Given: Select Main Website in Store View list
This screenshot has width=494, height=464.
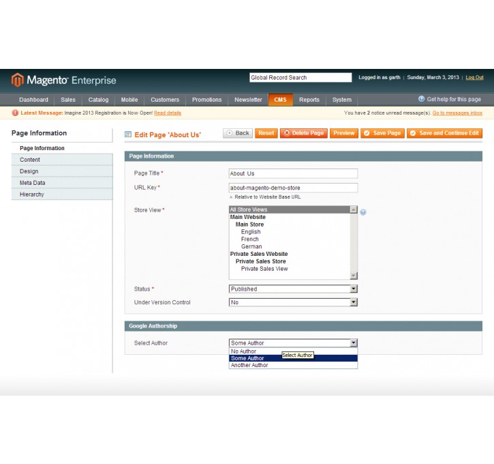Looking at the screenshot, I should pos(290,217).
